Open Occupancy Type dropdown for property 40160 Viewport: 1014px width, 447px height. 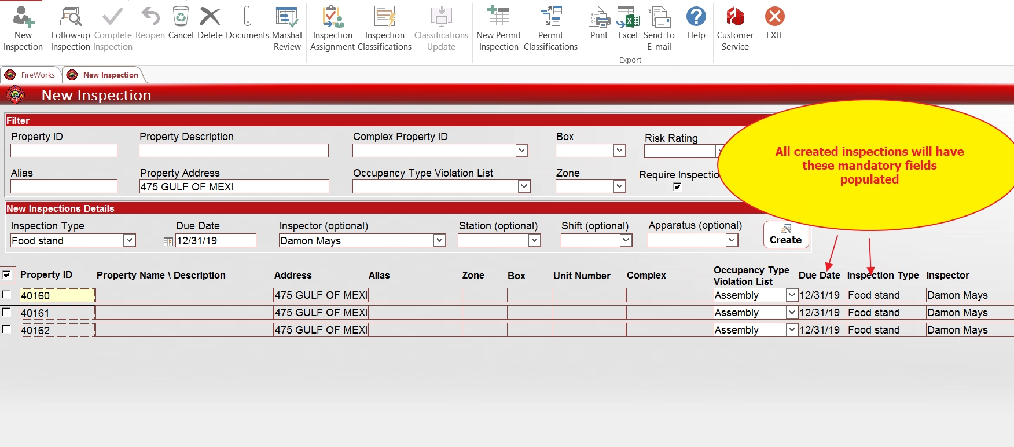pyautogui.click(x=792, y=295)
